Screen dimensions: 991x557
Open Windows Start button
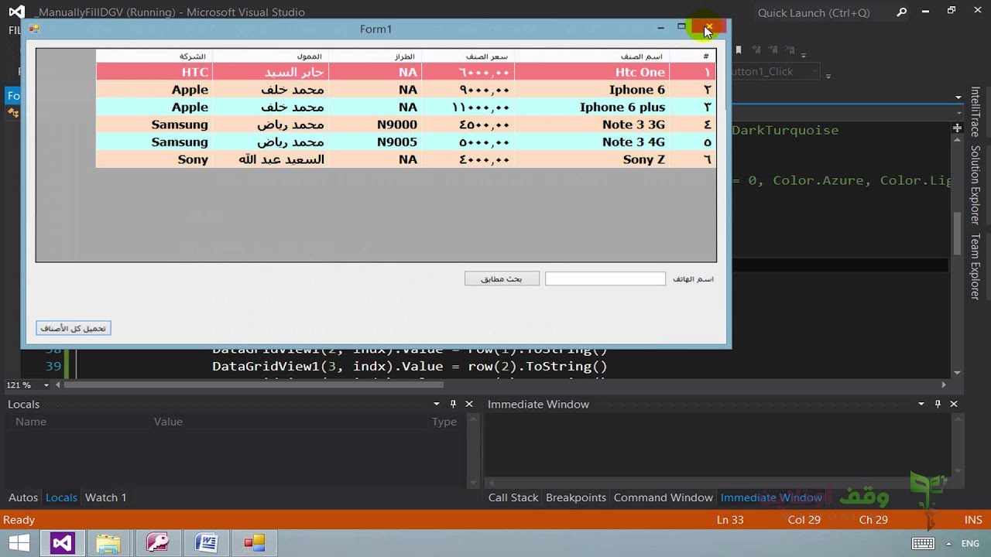[19, 543]
